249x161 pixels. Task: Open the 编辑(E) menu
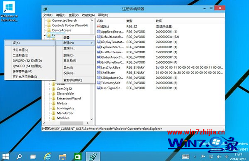pyautogui.click(x=60, y=15)
